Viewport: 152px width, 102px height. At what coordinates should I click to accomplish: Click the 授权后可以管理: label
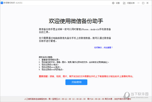[46, 57]
